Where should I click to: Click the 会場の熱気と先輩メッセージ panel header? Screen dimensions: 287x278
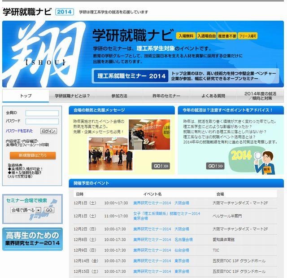pyautogui.click(x=122, y=110)
